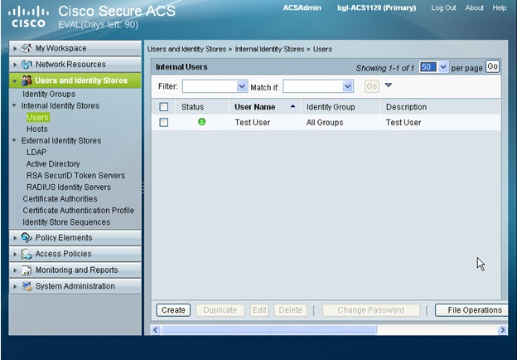Screen dimensions: 517x360
Task: Click the filter Go button
Action: coord(371,86)
